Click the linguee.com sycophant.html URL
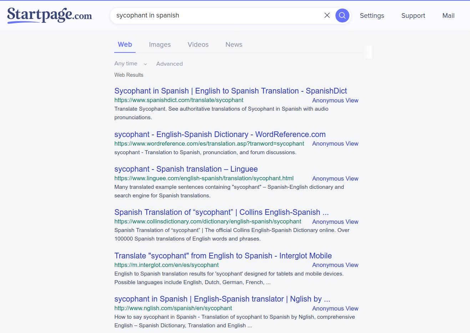 click(204, 178)
